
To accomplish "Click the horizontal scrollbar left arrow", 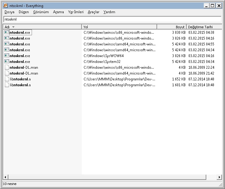I will [5, 177].
